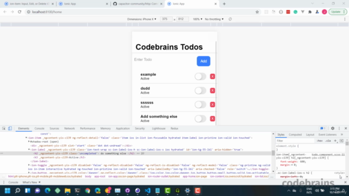The width and height of the screenshot is (349, 196).
Task: Open the drawer kebab menu beside Console
Action: [x=4, y=182]
